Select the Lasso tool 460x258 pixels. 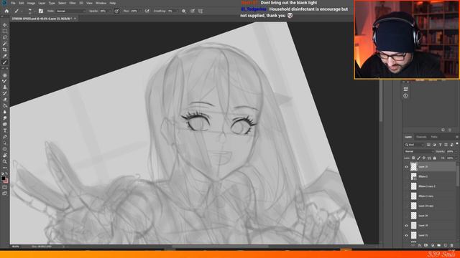(5, 37)
